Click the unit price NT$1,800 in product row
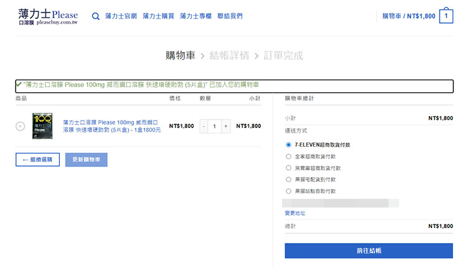The width and height of the screenshot is (467, 274). pos(181,126)
